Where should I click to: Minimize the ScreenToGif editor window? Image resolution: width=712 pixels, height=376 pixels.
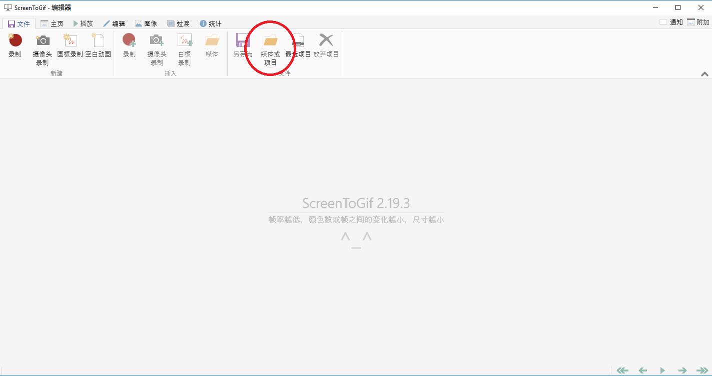(x=655, y=7)
